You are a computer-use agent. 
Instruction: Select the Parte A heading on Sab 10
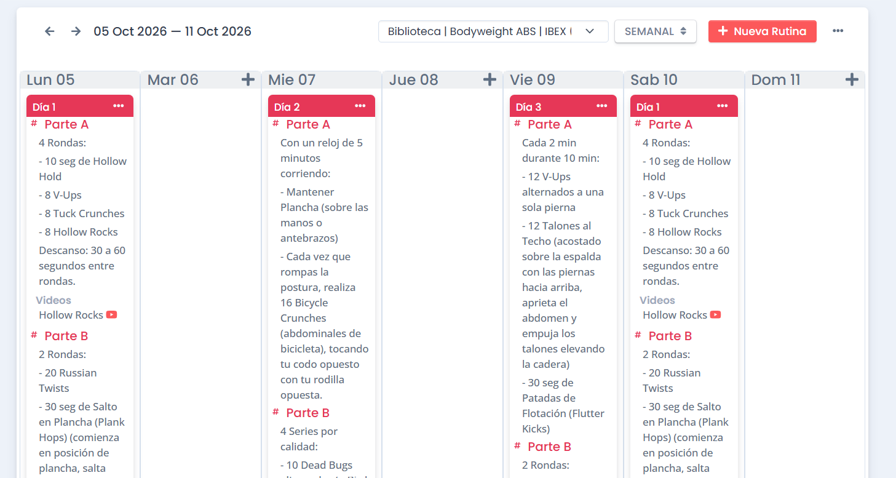pyautogui.click(x=670, y=124)
